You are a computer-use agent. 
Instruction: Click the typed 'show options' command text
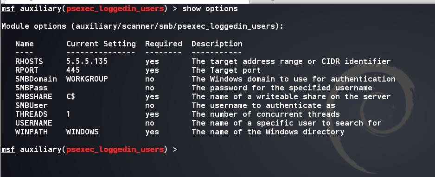coord(210,9)
